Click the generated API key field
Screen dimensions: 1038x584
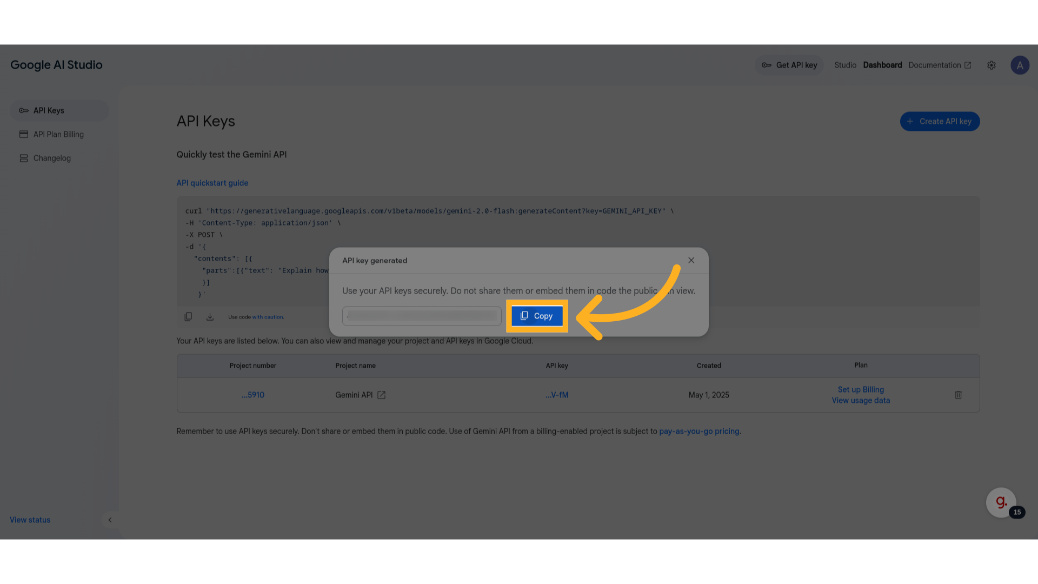[x=422, y=316]
